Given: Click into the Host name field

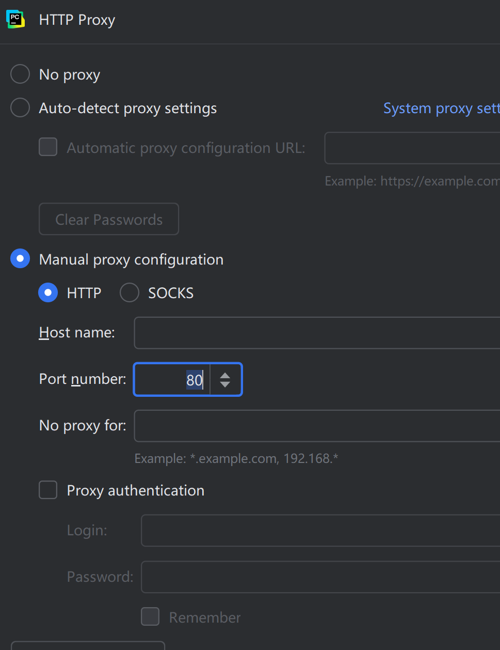Looking at the screenshot, I should point(317,333).
